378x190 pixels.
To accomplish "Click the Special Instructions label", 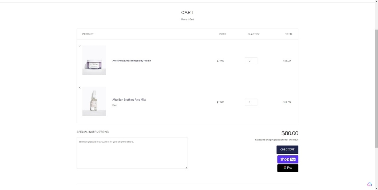I will (x=93, y=132).
